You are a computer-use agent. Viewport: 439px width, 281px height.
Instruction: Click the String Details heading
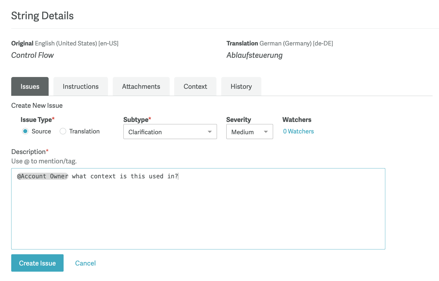pyautogui.click(x=42, y=16)
